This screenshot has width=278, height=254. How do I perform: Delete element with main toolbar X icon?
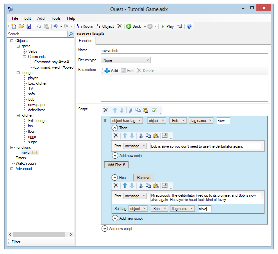(120, 26)
